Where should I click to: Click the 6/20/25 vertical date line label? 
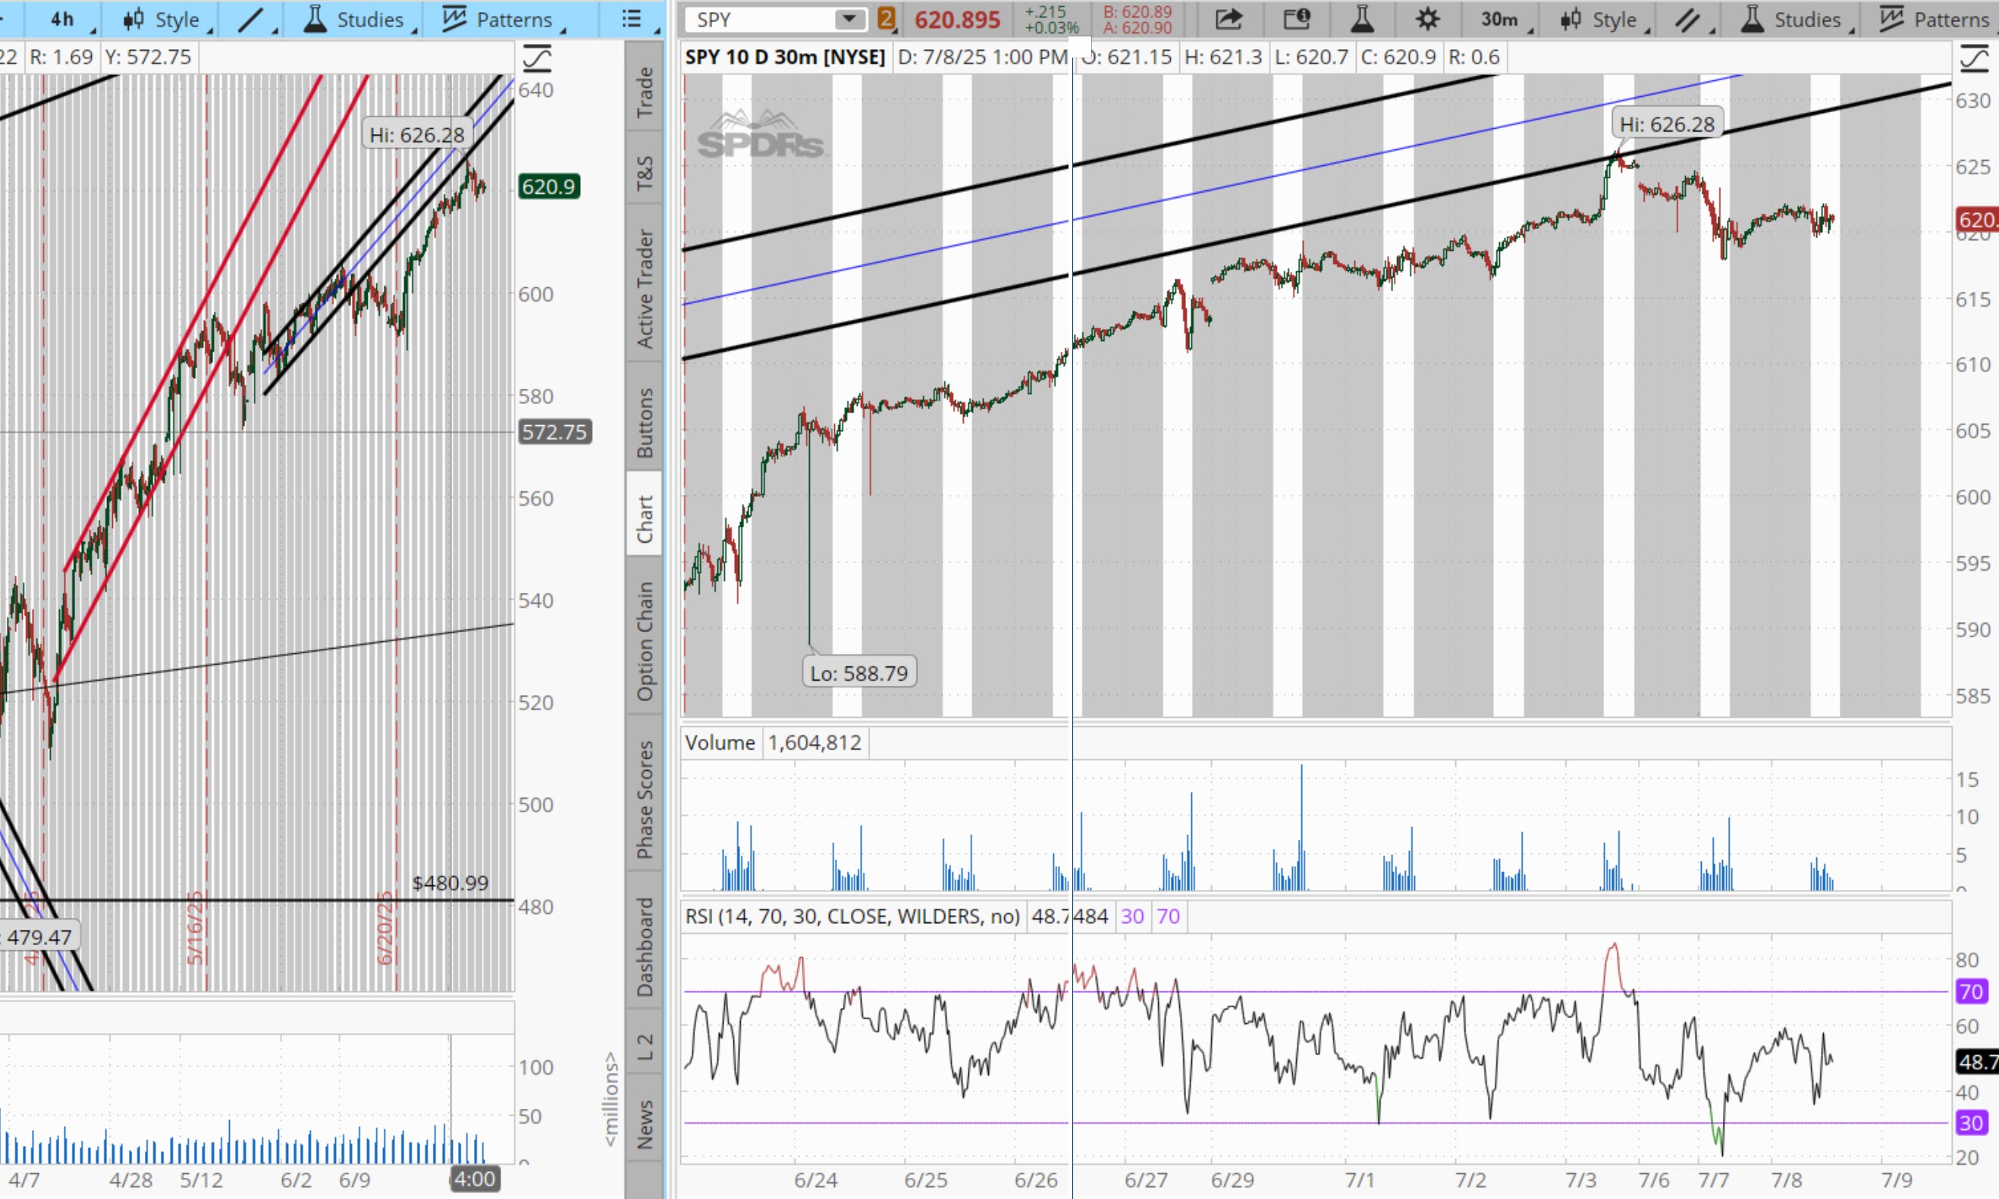(384, 928)
